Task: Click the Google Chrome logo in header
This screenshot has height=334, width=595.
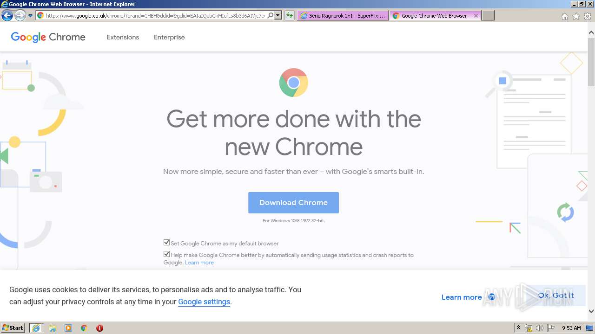Action: pyautogui.click(x=48, y=37)
